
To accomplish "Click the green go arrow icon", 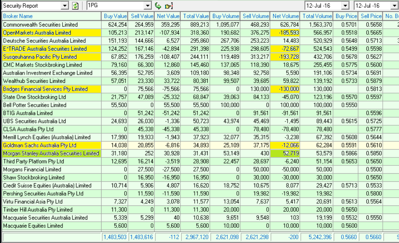I will point(158,6).
